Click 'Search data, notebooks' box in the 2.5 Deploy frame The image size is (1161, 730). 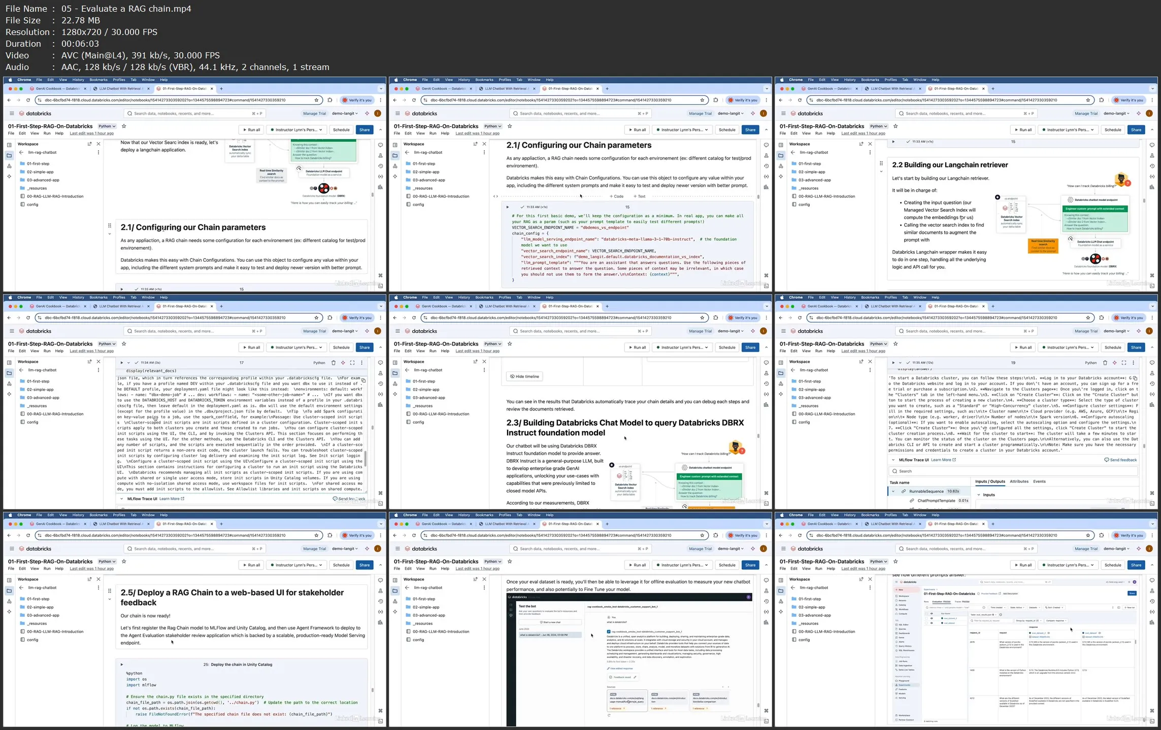[194, 549]
